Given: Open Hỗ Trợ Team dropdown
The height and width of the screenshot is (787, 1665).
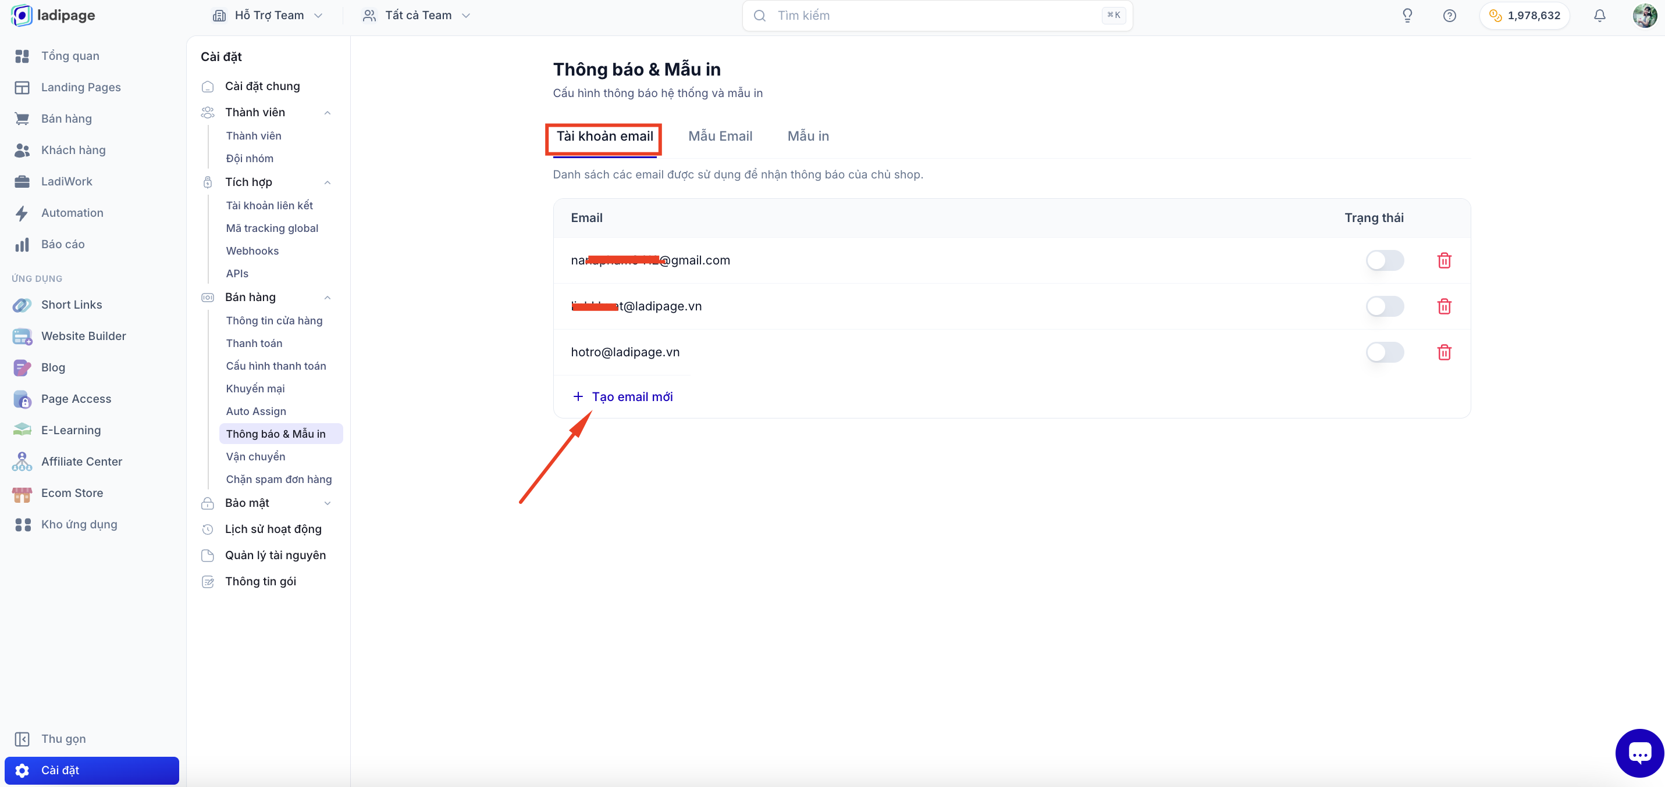Looking at the screenshot, I should point(268,16).
